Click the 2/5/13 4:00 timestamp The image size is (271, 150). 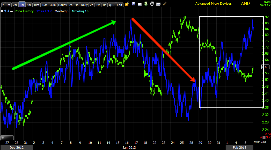260,142
